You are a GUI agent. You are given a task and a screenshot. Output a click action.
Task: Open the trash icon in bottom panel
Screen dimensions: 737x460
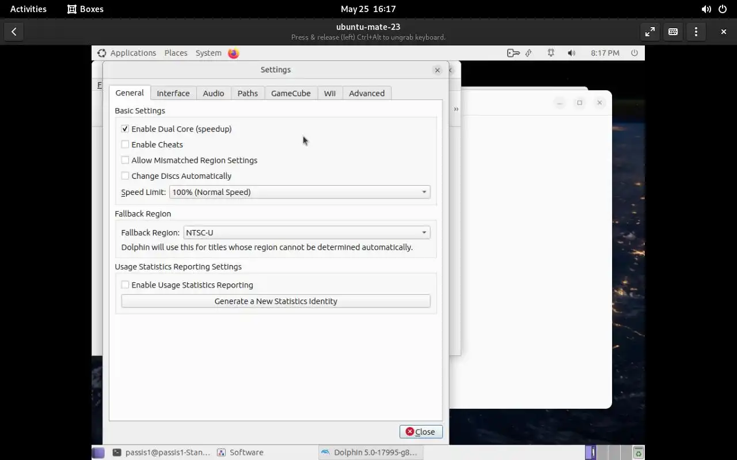click(638, 453)
